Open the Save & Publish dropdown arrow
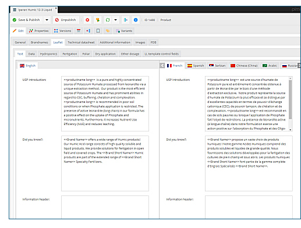301x228 pixels. click(x=47, y=20)
